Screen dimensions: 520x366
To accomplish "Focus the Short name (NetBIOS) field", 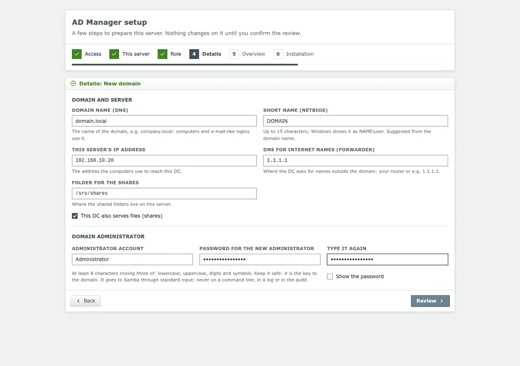I will tap(355, 121).
